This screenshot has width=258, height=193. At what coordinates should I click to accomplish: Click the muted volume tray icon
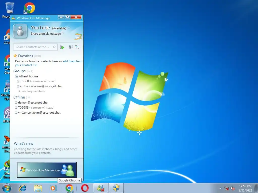(233, 188)
